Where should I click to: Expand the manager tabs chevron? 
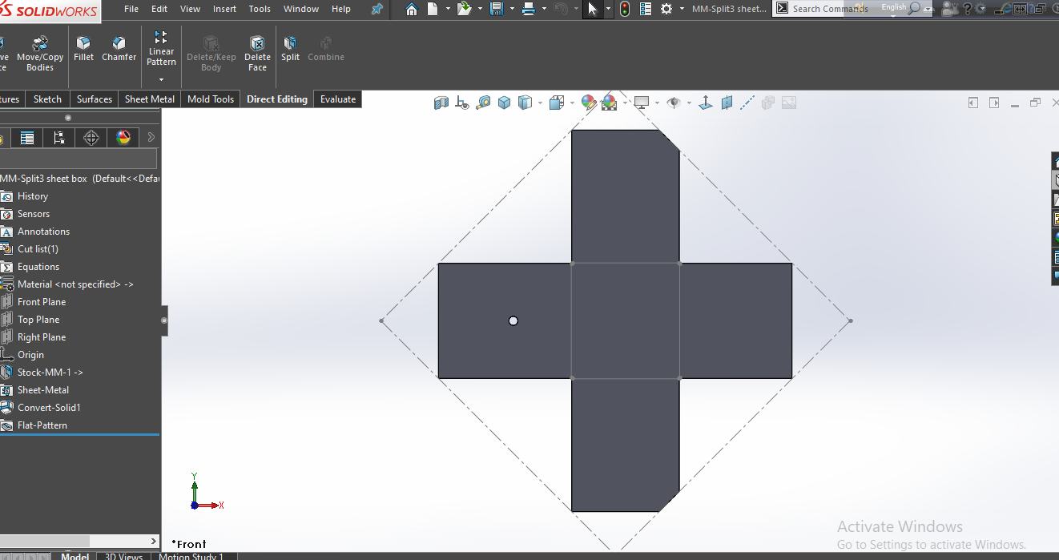coord(151,138)
